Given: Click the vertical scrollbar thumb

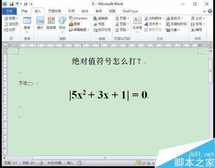Looking at the screenshot, I should click(x=211, y=71).
